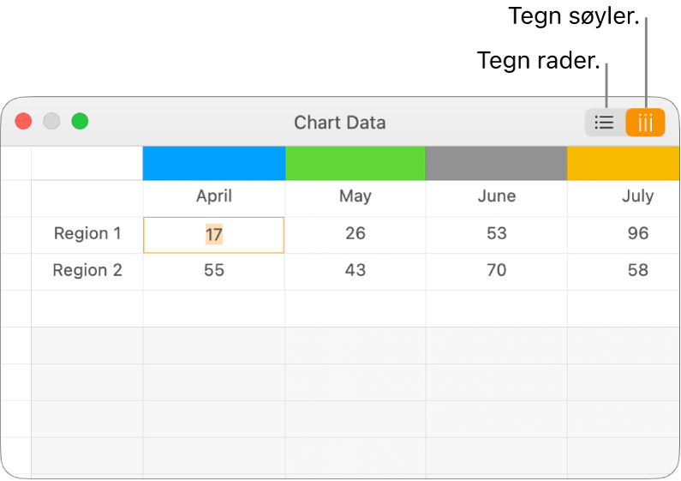Select the May column header cell
The height and width of the screenshot is (481, 681).
click(x=355, y=196)
